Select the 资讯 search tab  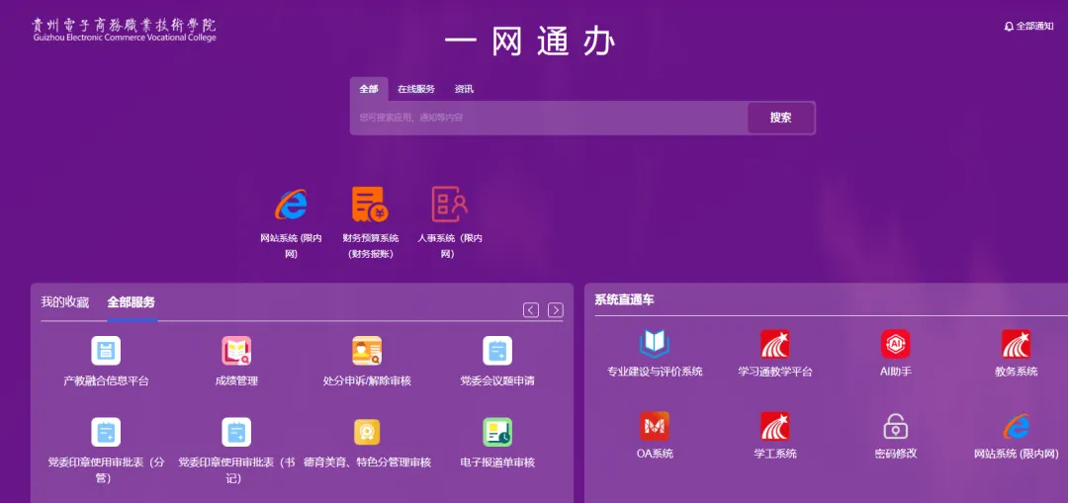coord(464,89)
